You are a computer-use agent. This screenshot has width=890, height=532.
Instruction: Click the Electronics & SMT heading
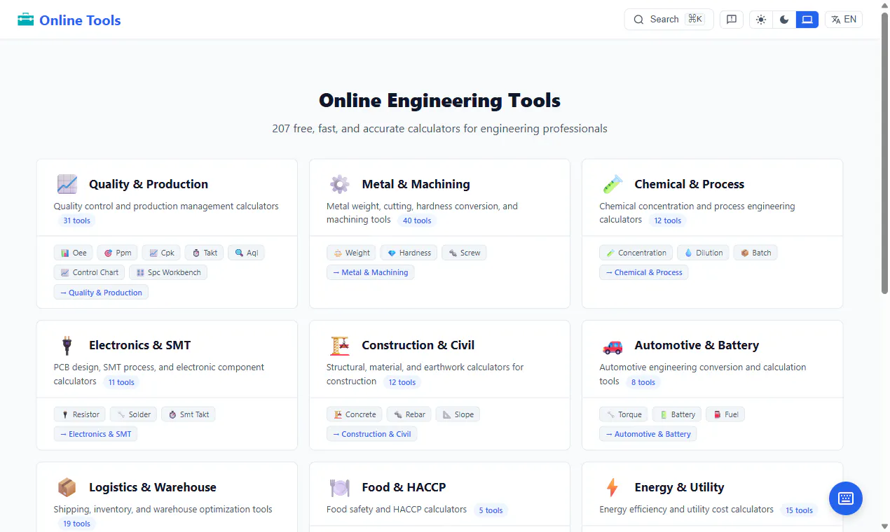(x=139, y=345)
